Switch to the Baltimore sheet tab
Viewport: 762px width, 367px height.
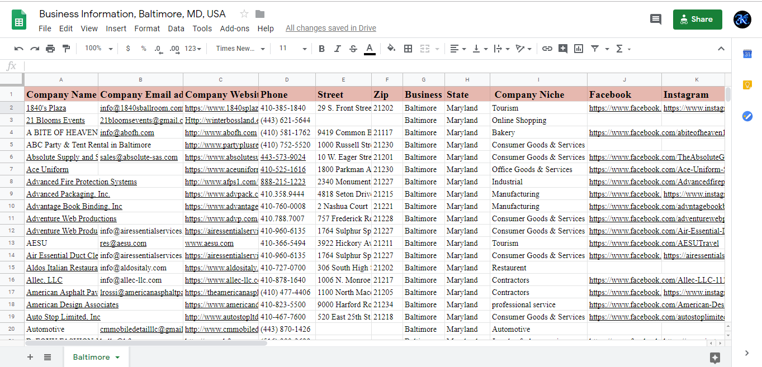(91, 357)
